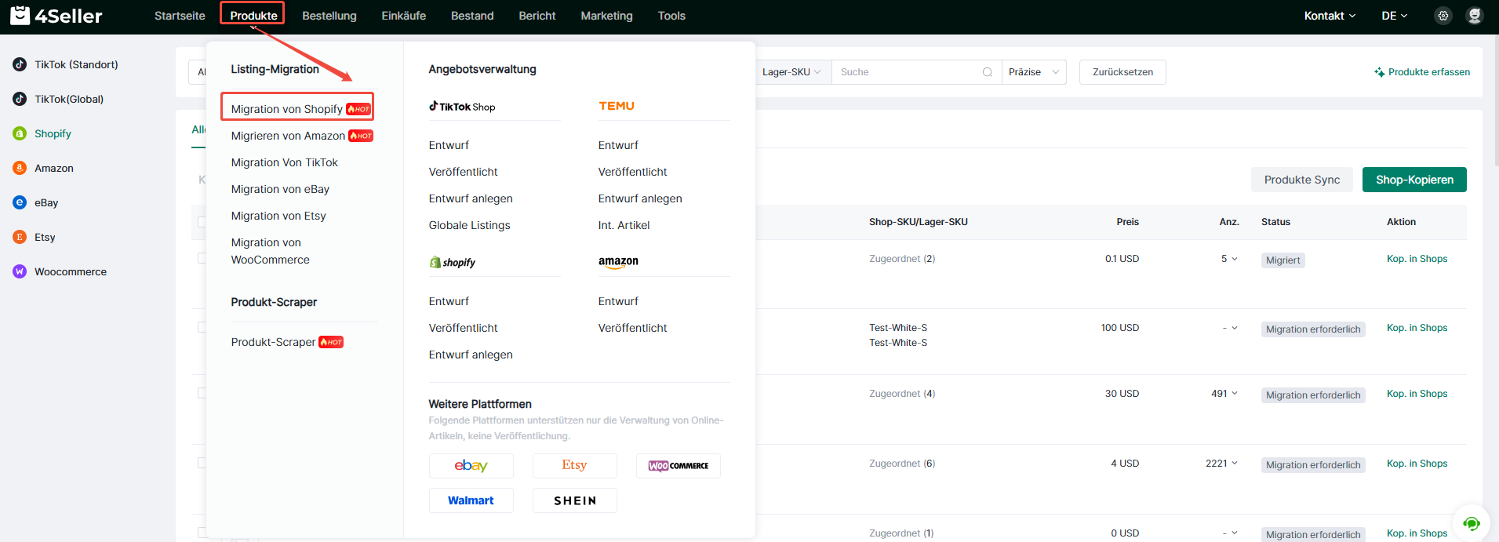Click the Zurücksetzen button
1499x542 pixels.
1122,72
